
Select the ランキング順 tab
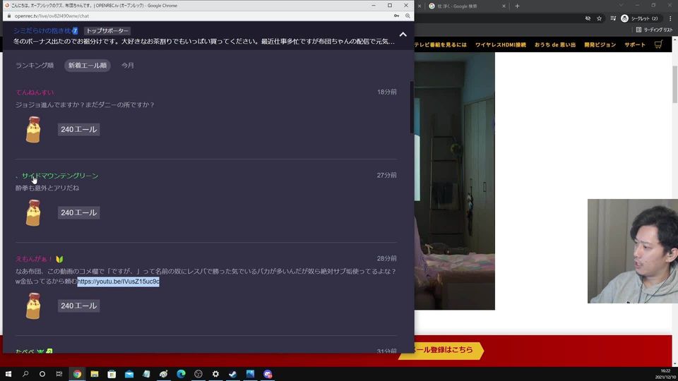click(35, 65)
